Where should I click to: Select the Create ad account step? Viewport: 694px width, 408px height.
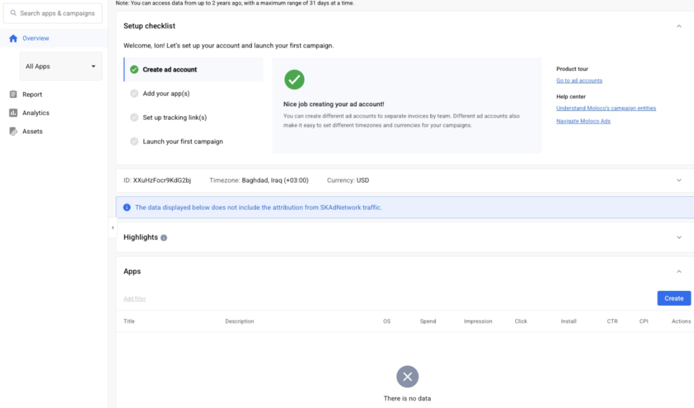[x=169, y=70]
